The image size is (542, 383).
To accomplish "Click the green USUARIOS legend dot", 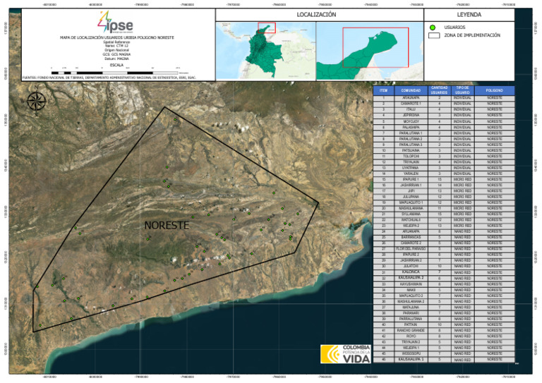I will (x=432, y=28).
